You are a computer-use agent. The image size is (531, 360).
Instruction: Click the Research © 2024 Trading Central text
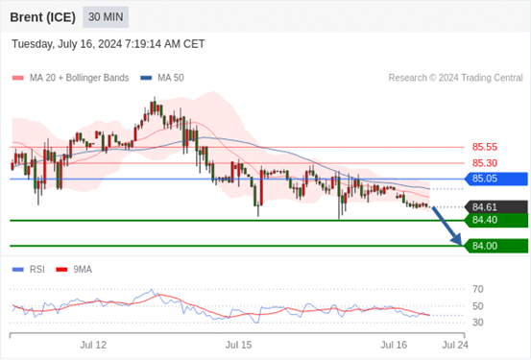[x=455, y=78]
